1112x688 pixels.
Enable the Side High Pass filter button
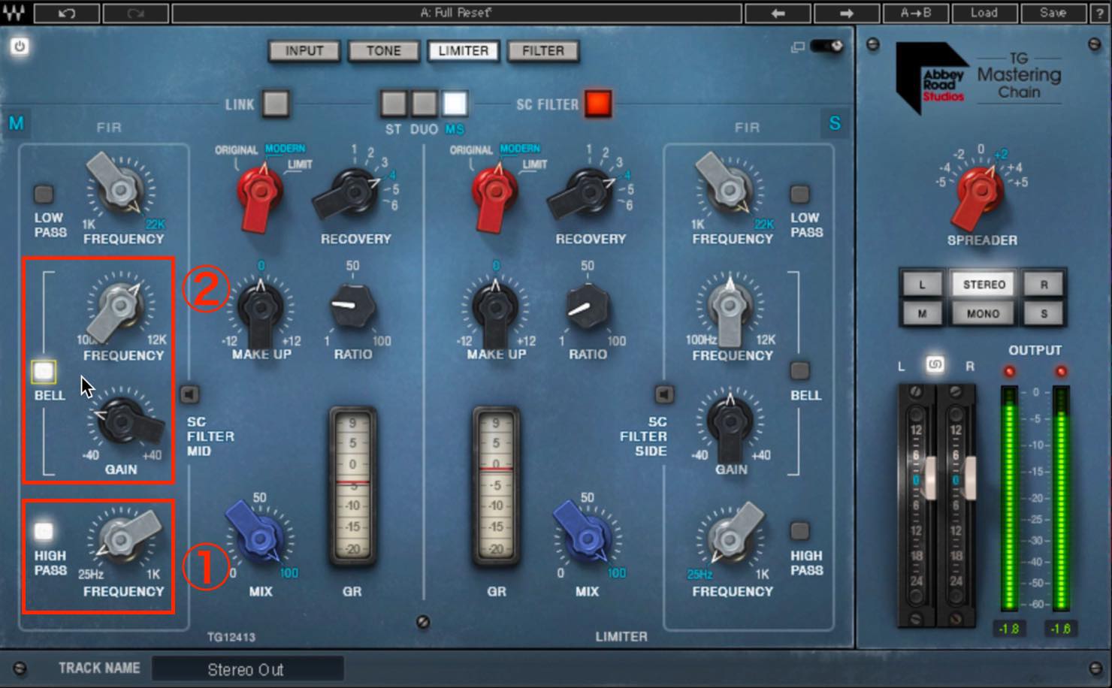click(x=800, y=532)
